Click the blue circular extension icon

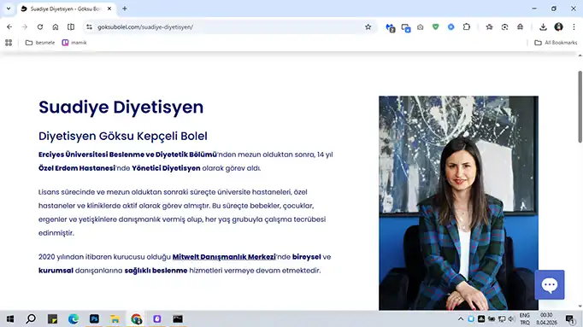tap(451, 26)
